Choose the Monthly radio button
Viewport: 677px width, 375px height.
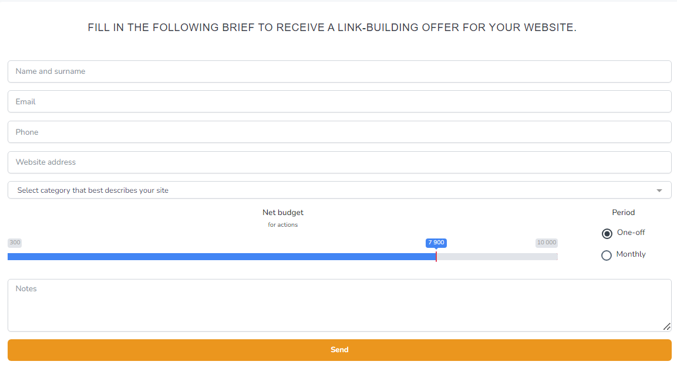607,255
